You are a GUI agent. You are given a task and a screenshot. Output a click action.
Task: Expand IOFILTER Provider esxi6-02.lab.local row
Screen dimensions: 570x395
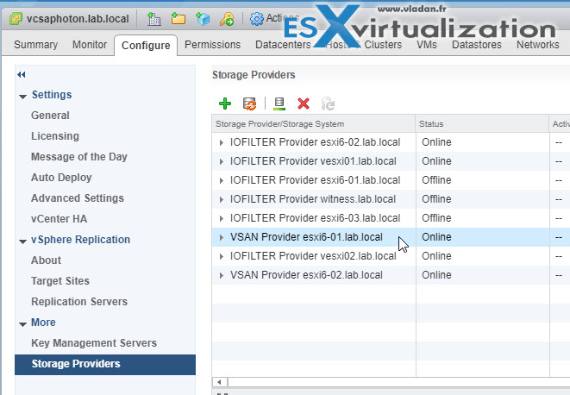[221, 142]
